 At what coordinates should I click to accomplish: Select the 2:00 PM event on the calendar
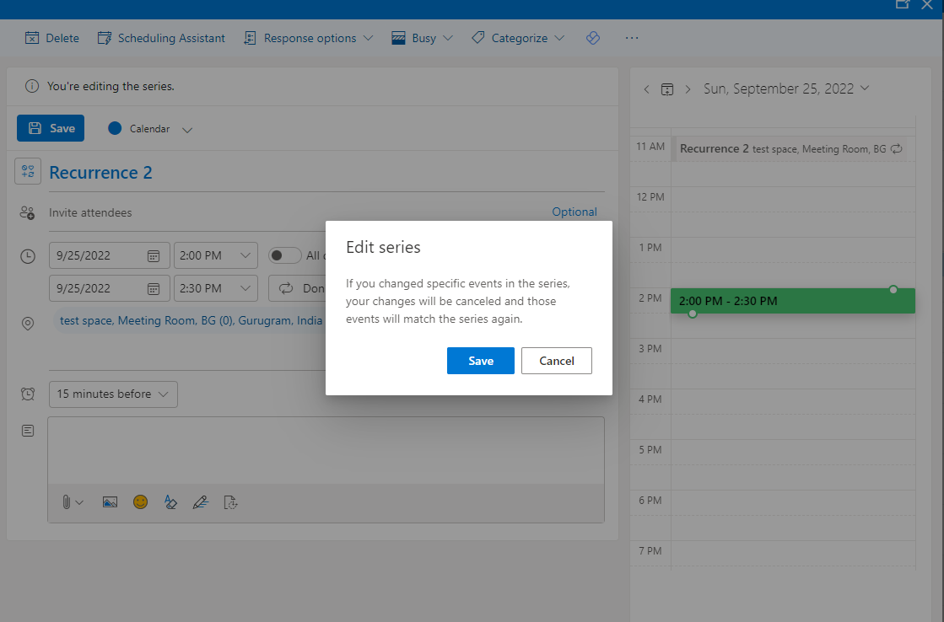tap(792, 300)
